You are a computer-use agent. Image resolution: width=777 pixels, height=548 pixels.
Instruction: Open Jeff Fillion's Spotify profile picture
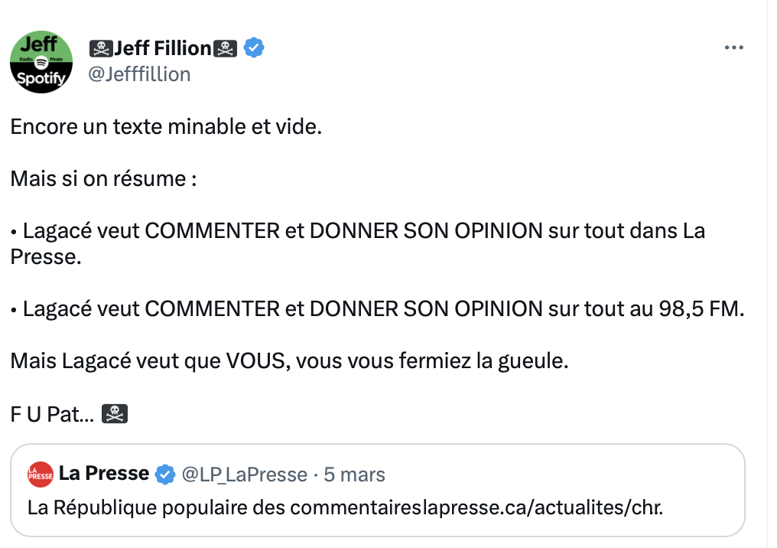pyautogui.click(x=41, y=62)
